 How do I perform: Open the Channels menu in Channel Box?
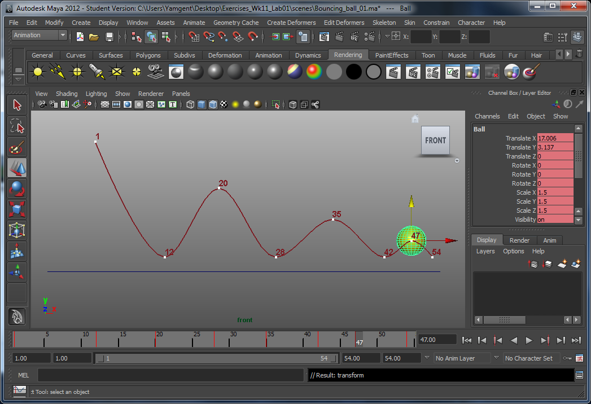point(487,116)
